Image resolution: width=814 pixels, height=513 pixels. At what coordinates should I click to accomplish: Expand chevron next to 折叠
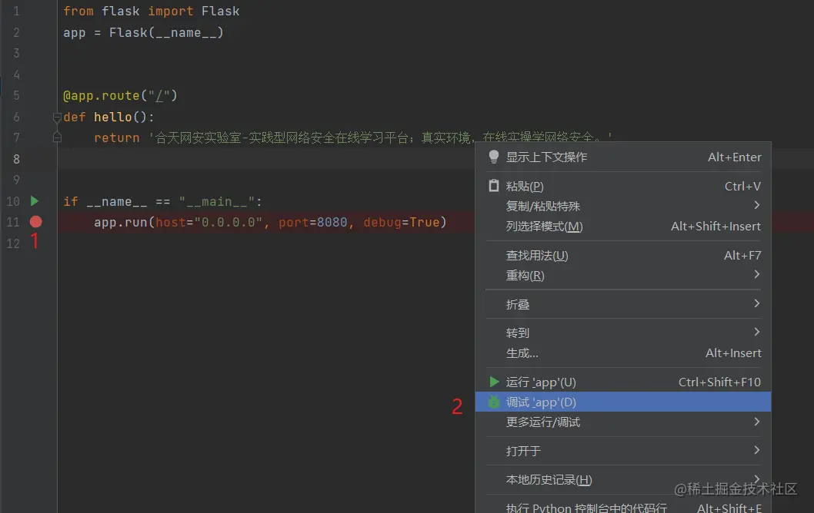(x=757, y=303)
